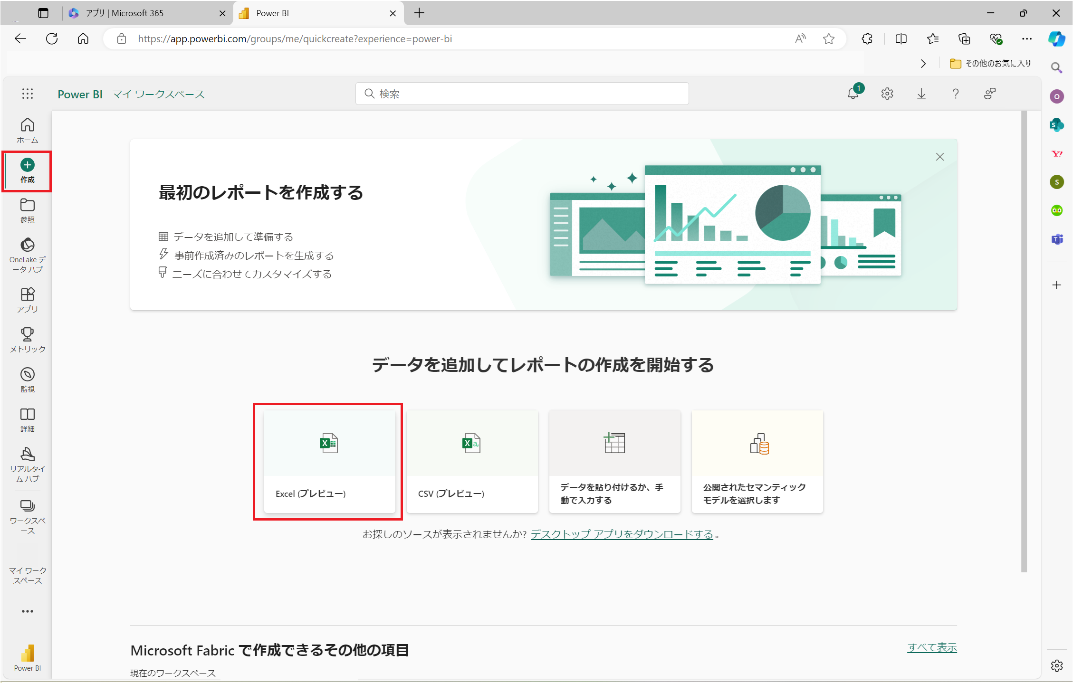1073x683 pixels.
Task: Open OneLake データハブ in sidebar
Action: tap(27, 255)
